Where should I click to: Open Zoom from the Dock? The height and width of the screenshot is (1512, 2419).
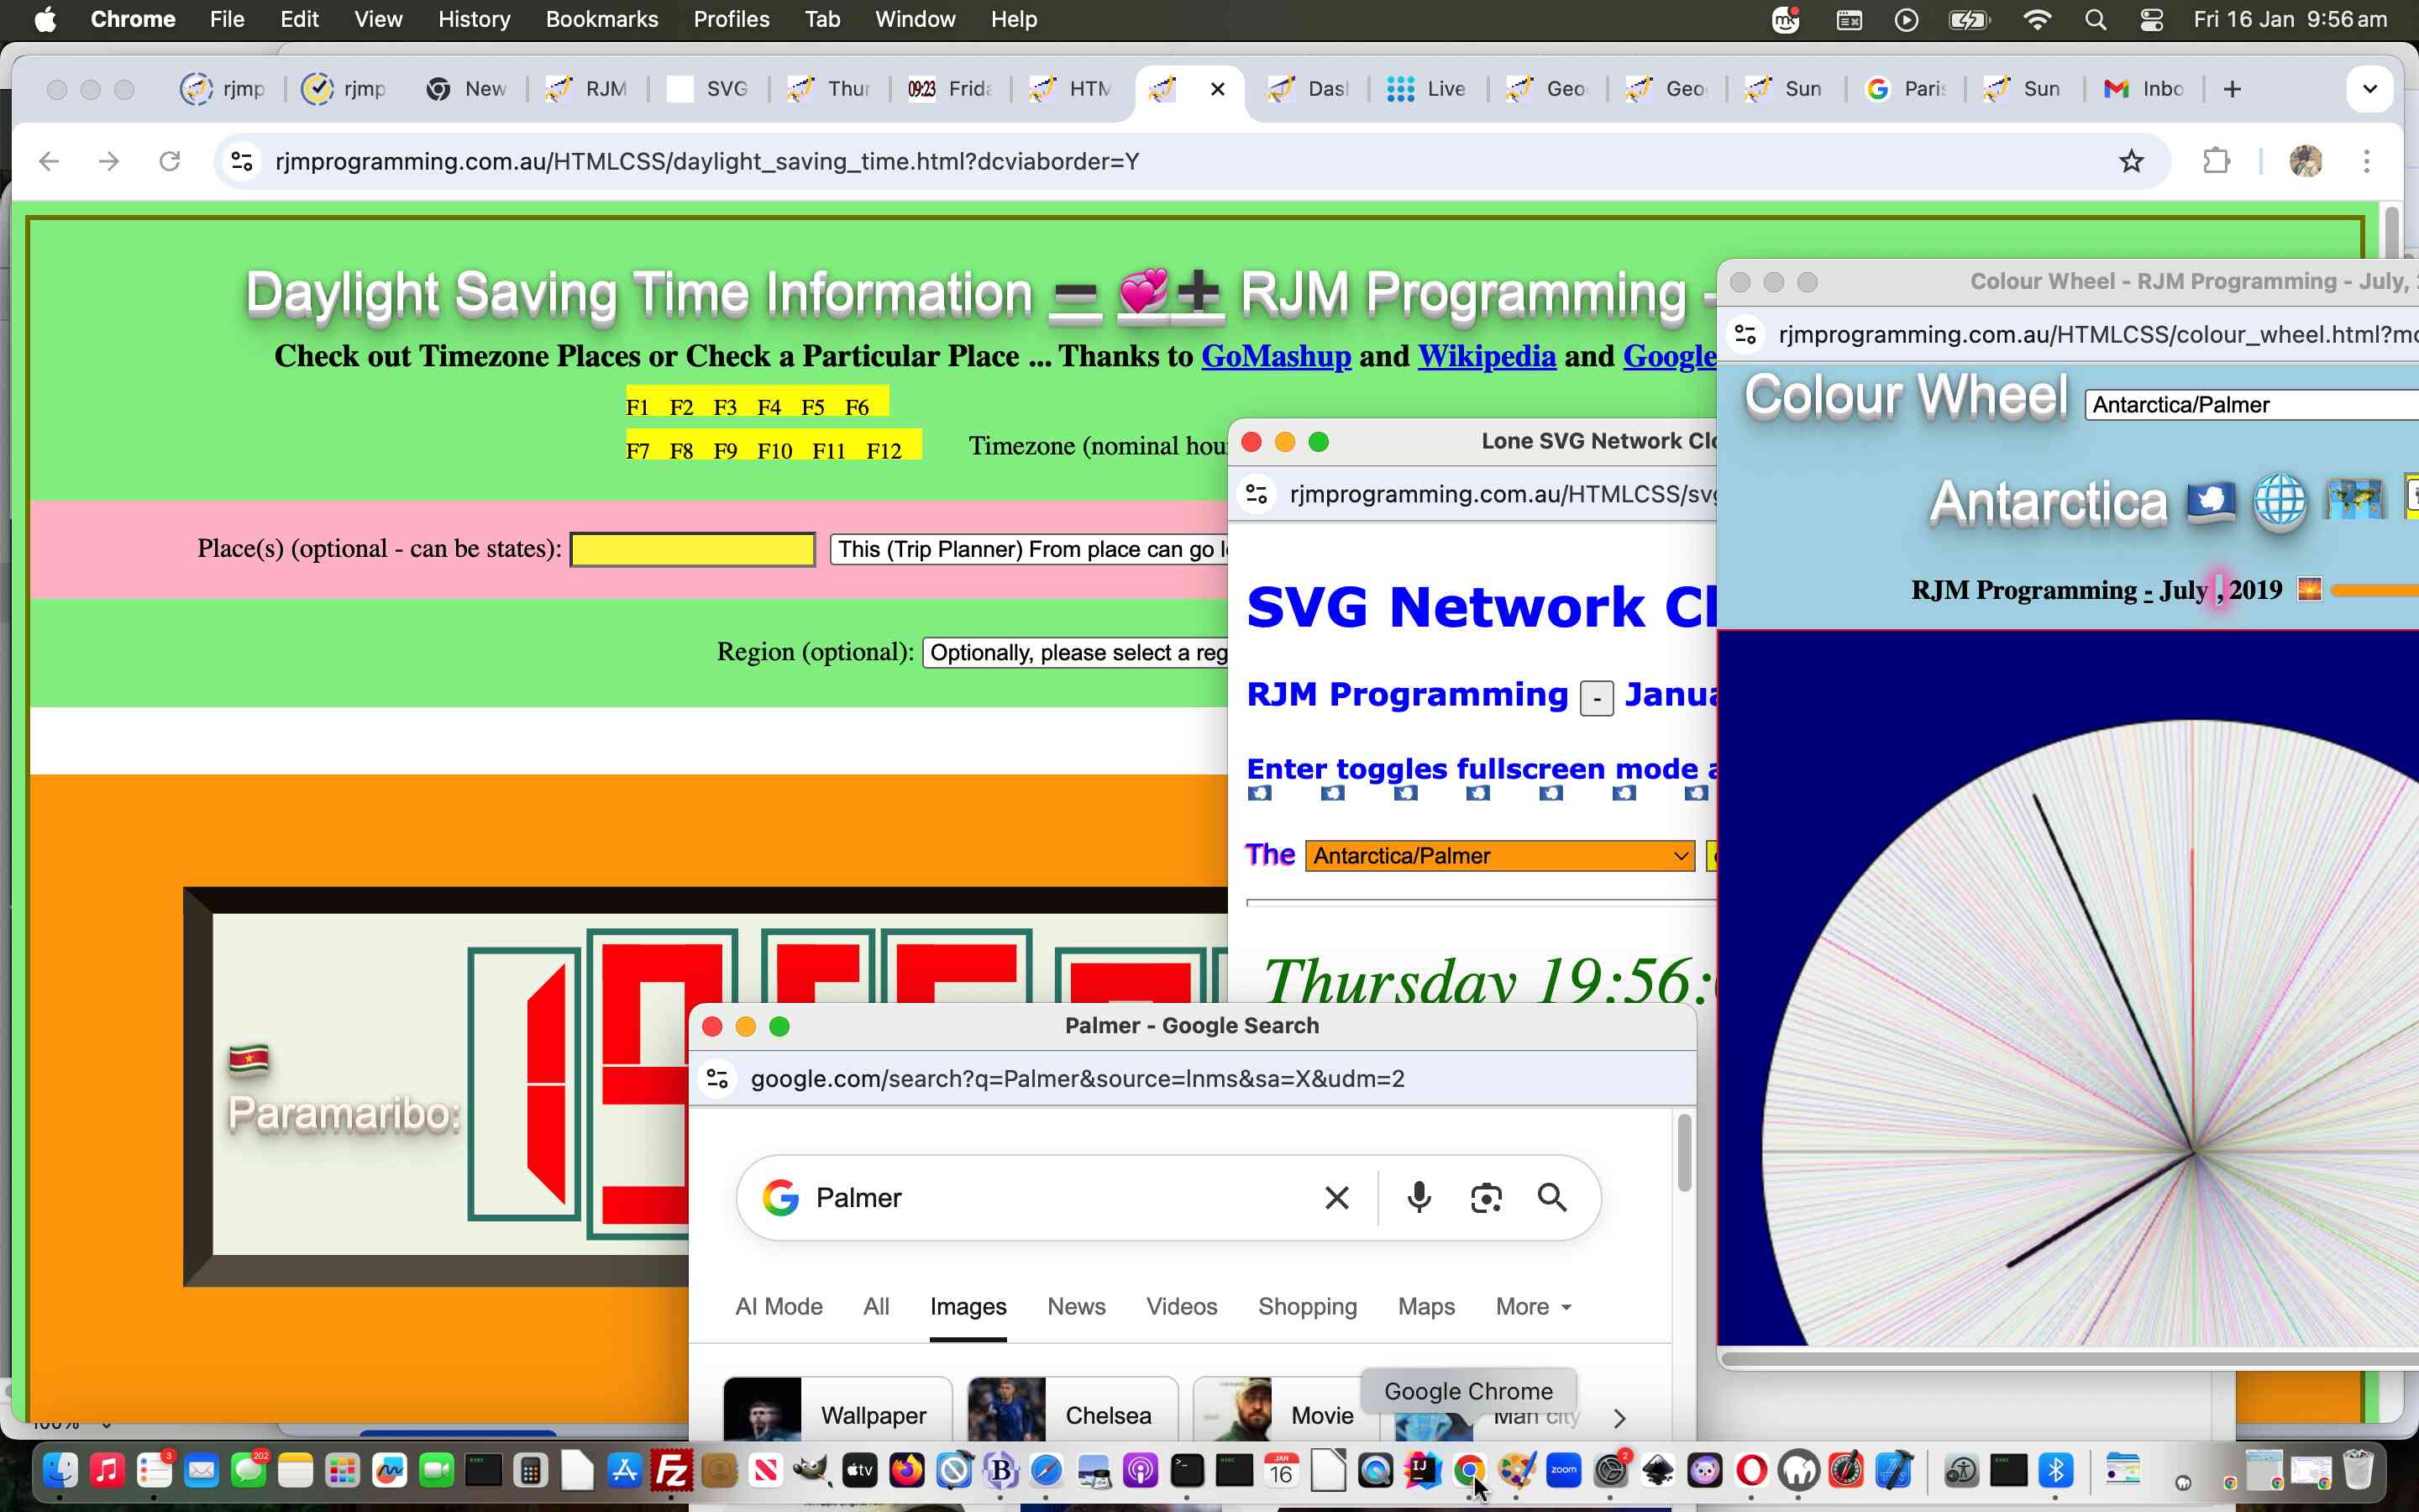point(1564,1470)
